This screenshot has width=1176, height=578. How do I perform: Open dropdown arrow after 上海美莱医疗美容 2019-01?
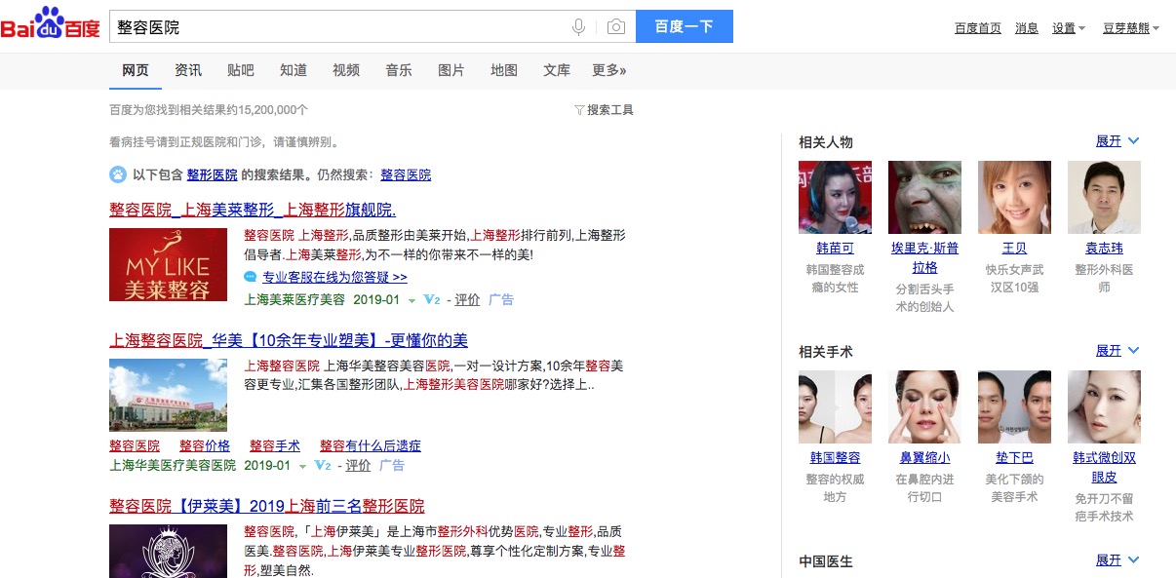412,301
